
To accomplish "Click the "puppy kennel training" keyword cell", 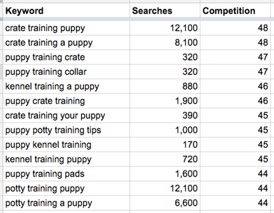I will 67,145.
